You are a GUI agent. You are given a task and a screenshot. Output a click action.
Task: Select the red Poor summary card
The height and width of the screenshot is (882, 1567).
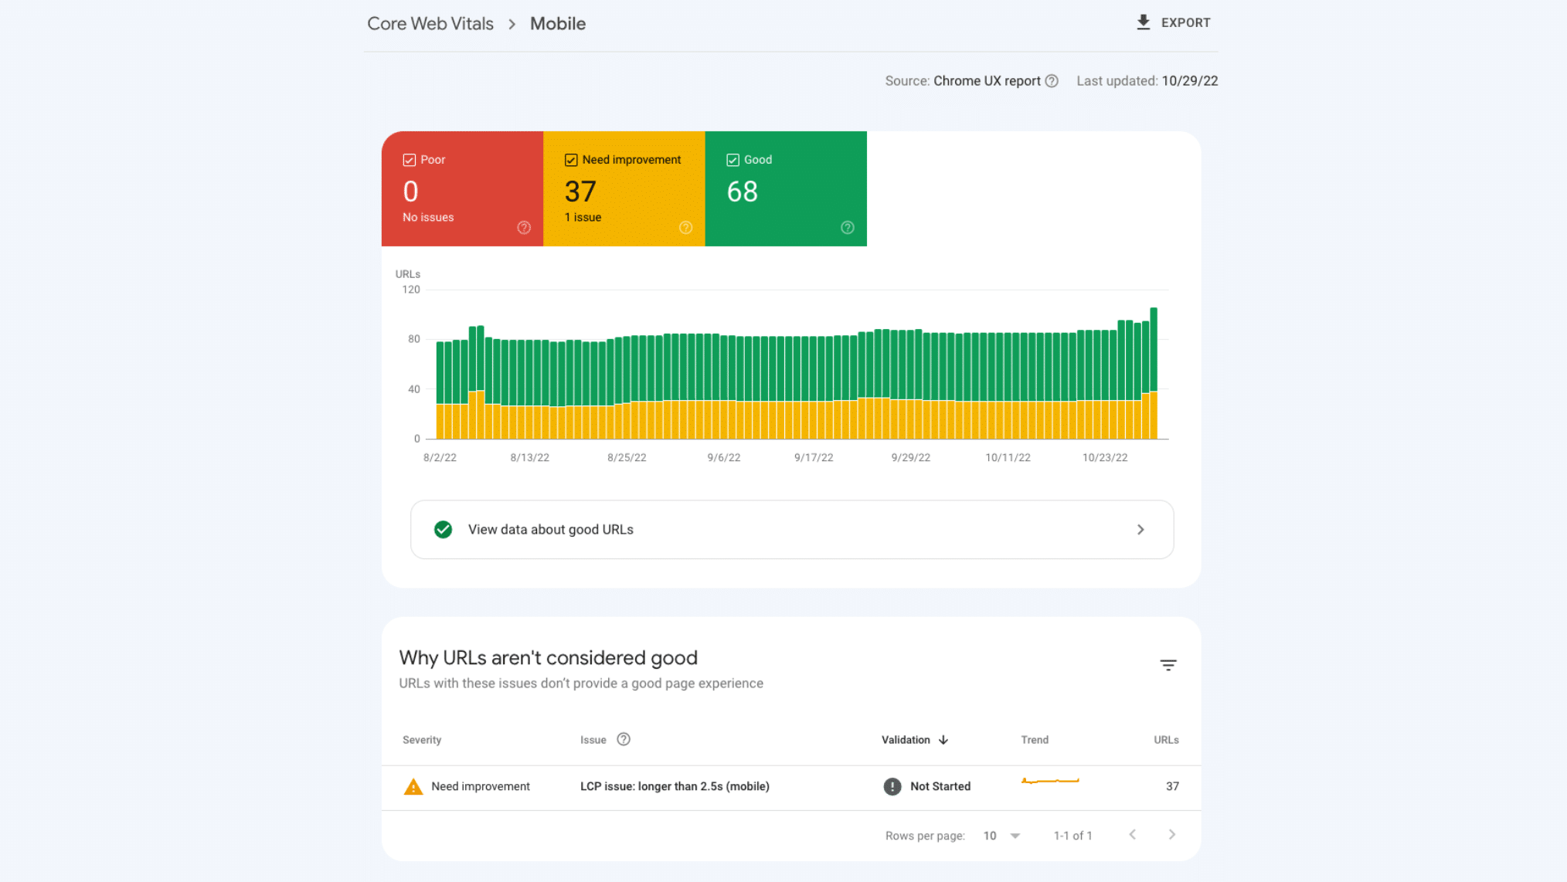click(x=462, y=188)
